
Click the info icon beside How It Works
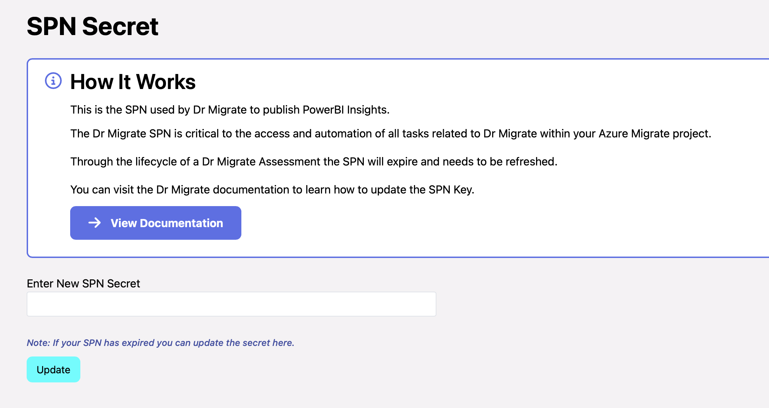click(53, 81)
